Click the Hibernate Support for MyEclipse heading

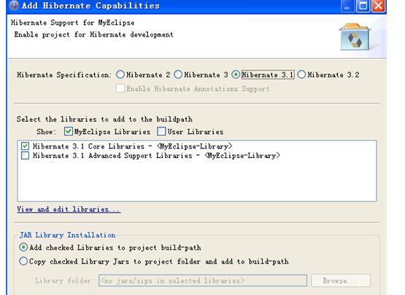click(x=72, y=23)
